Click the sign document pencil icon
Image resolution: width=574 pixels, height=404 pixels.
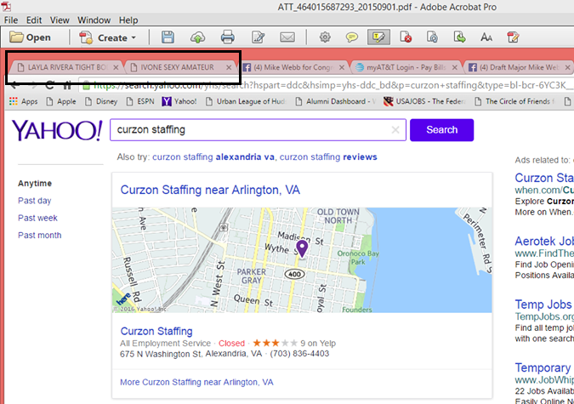(x=513, y=37)
